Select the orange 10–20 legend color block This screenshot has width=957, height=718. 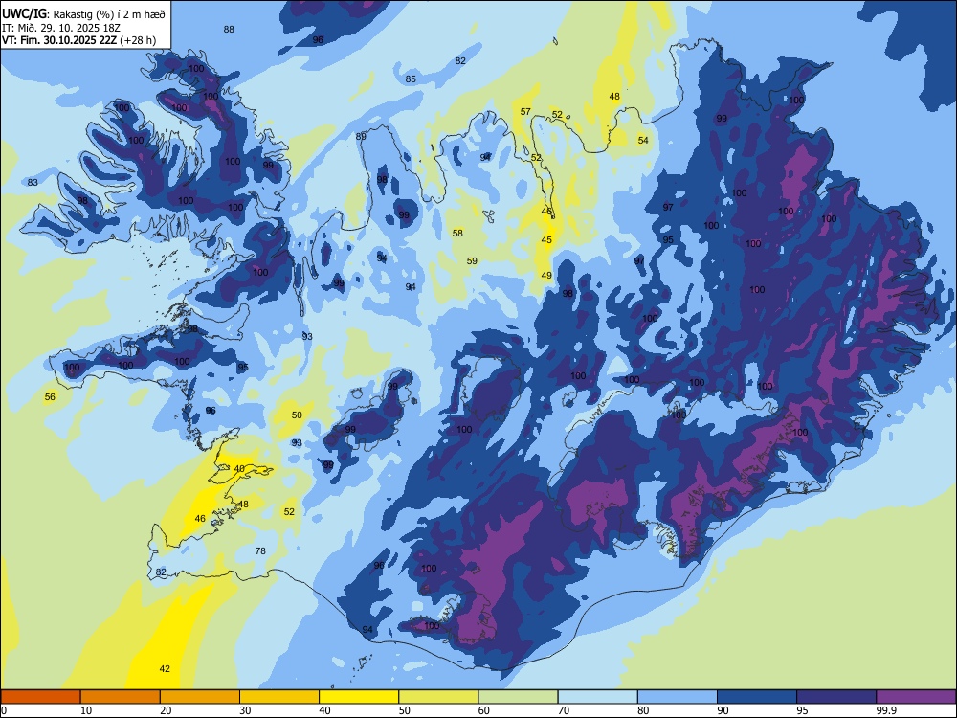121,697
